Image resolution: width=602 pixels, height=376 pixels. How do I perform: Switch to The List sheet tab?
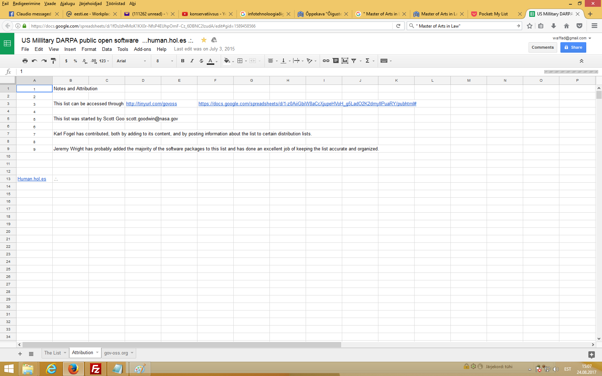pyautogui.click(x=53, y=353)
